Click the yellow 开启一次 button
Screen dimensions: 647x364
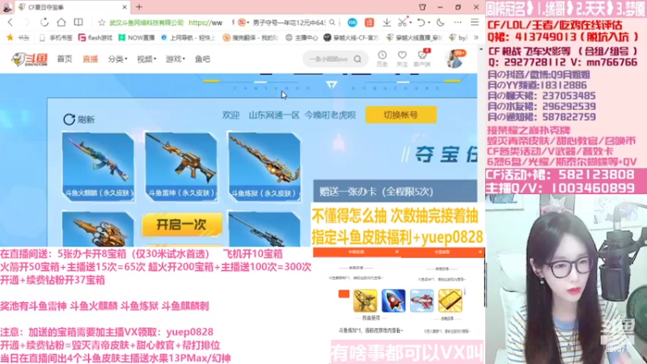181,225
